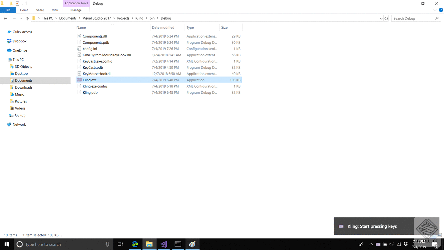
Task: Open the 3D Objects folder icon
Action: pos(12,67)
